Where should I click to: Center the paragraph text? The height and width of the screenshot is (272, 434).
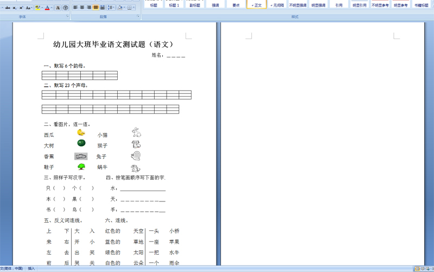tap(82, 8)
